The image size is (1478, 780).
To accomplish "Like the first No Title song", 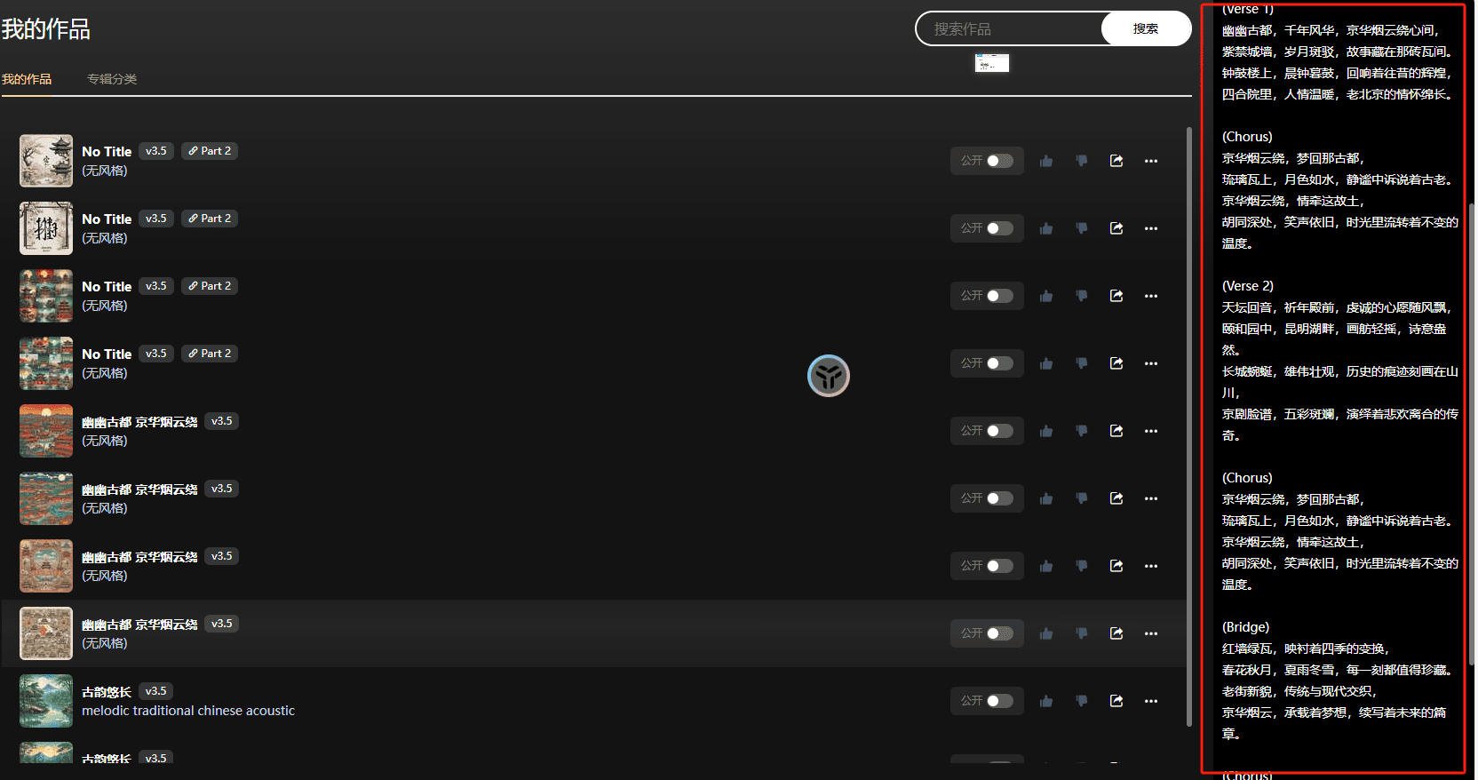I will pos(1046,161).
